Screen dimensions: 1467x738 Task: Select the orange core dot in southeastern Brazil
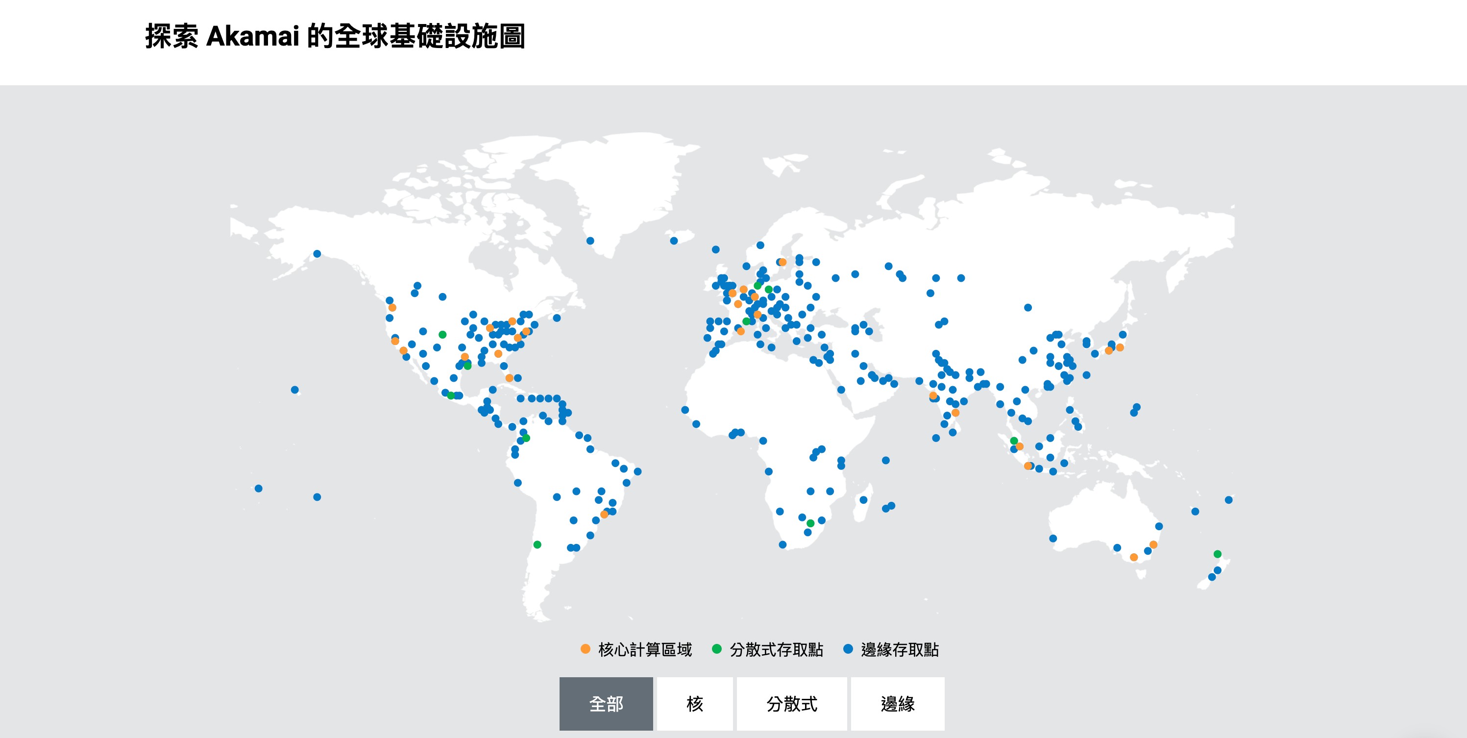[604, 515]
